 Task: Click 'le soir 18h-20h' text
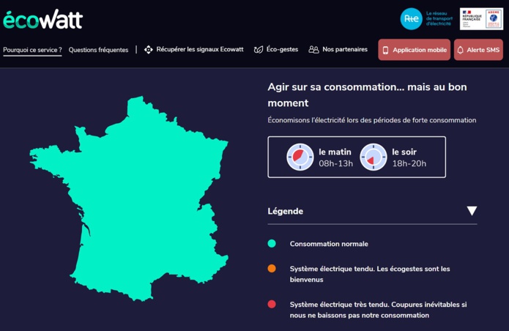point(409,157)
